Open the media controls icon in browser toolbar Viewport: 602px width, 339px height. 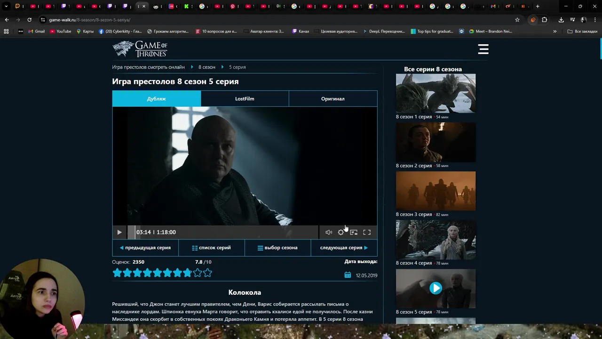[572, 20]
